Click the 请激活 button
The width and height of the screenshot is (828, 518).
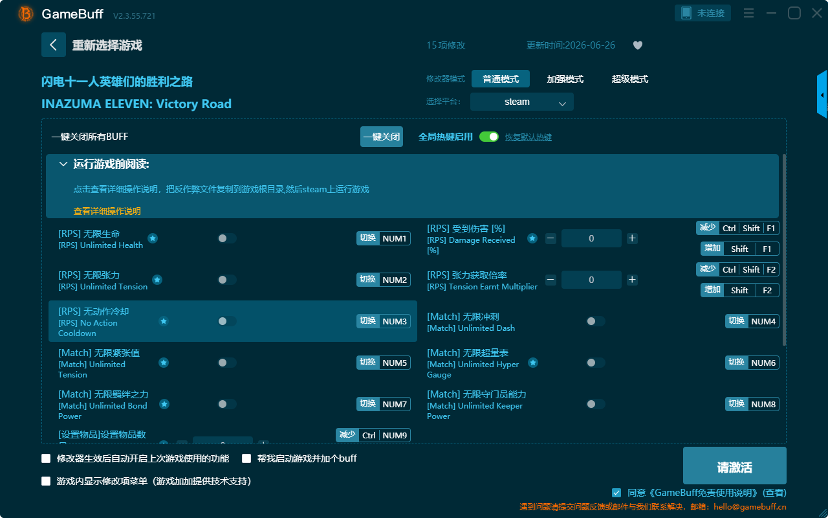click(735, 466)
